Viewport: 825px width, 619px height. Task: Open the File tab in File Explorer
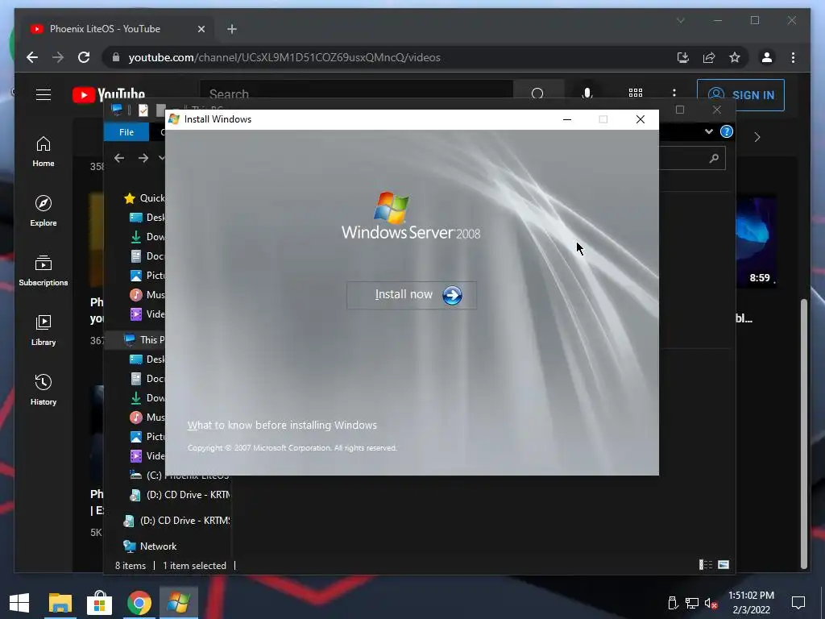coord(126,132)
